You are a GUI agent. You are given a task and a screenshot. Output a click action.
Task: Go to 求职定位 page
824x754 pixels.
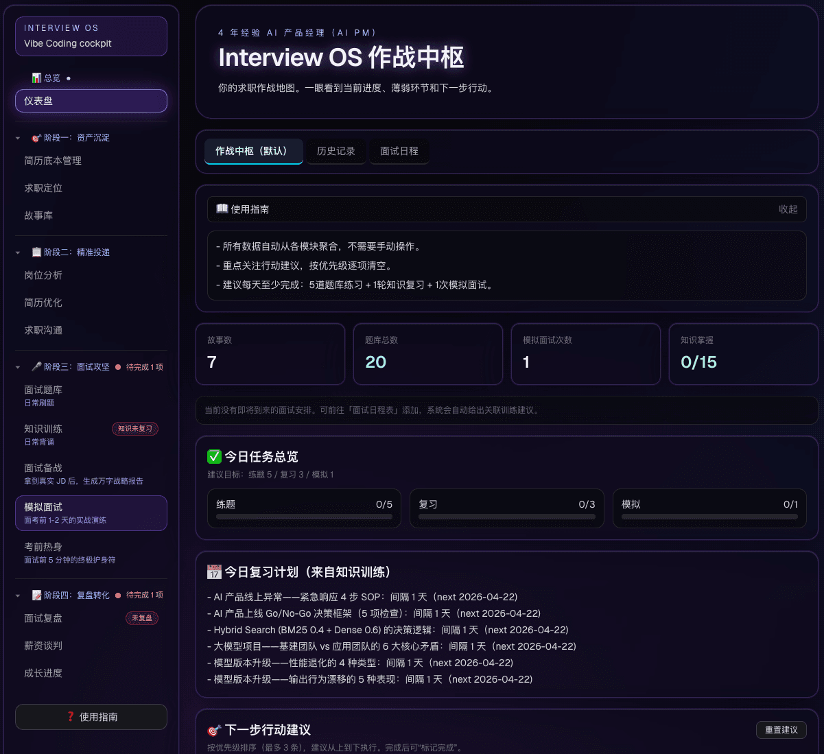[x=91, y=188]
